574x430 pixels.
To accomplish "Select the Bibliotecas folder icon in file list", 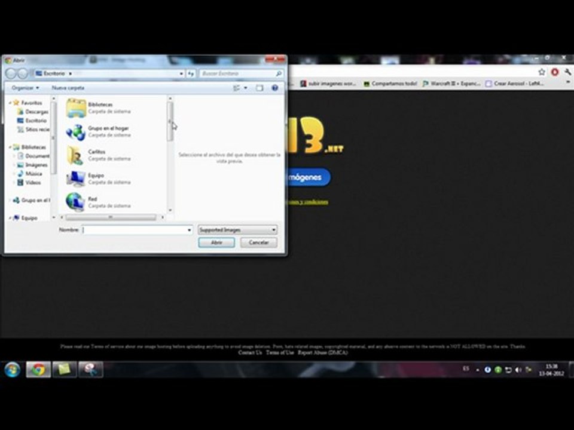I will (76, 108).
